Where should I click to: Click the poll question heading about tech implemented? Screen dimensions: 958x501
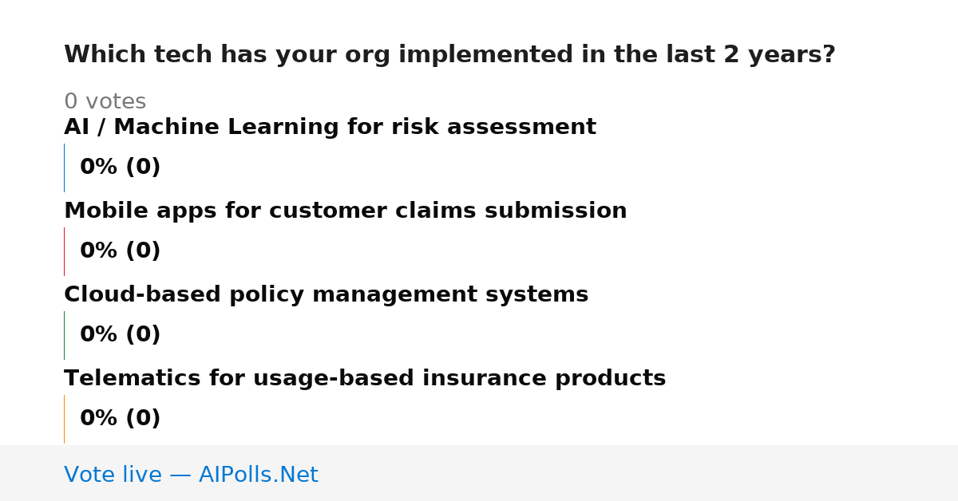click(449, 55)
